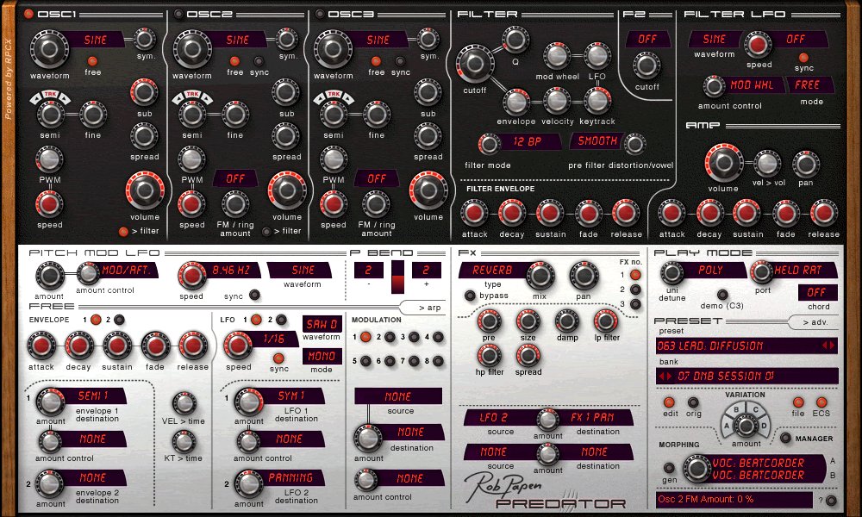862x517 pixels.
Task: Toggle the Filter LFO sync LED
Action: pyautogui.click(x=803, y=57)
